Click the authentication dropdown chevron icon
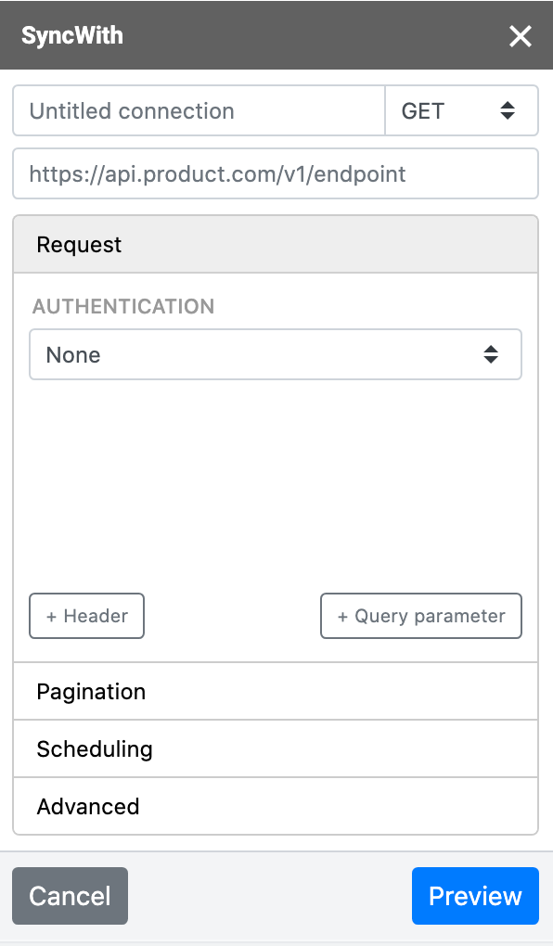 [490, 354]
